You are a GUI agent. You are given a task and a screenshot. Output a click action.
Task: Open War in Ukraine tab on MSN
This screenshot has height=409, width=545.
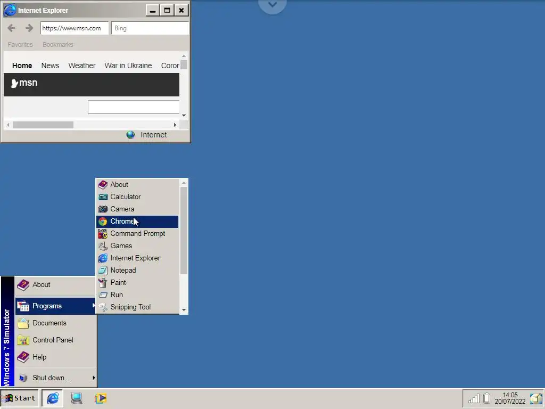click(x=128, y=66)
